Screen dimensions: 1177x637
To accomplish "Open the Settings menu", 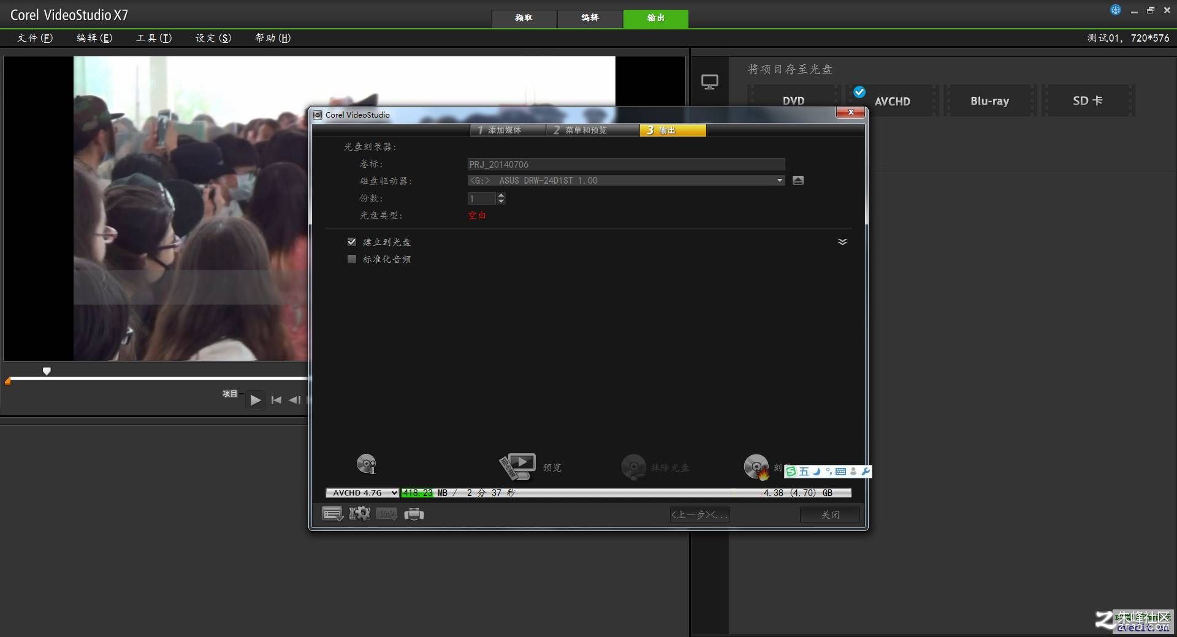I will [213, 38].
